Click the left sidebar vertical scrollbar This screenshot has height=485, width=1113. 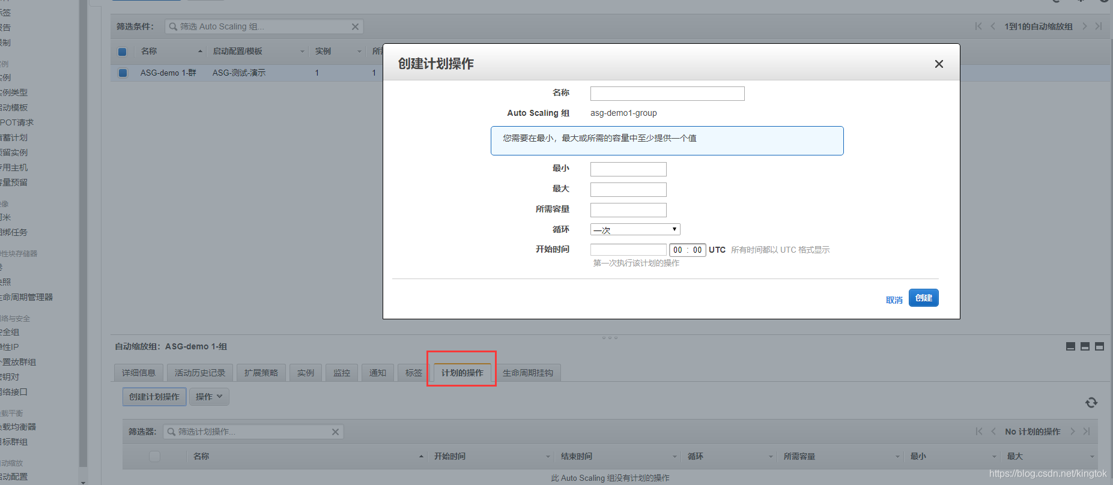pos(83,234)
